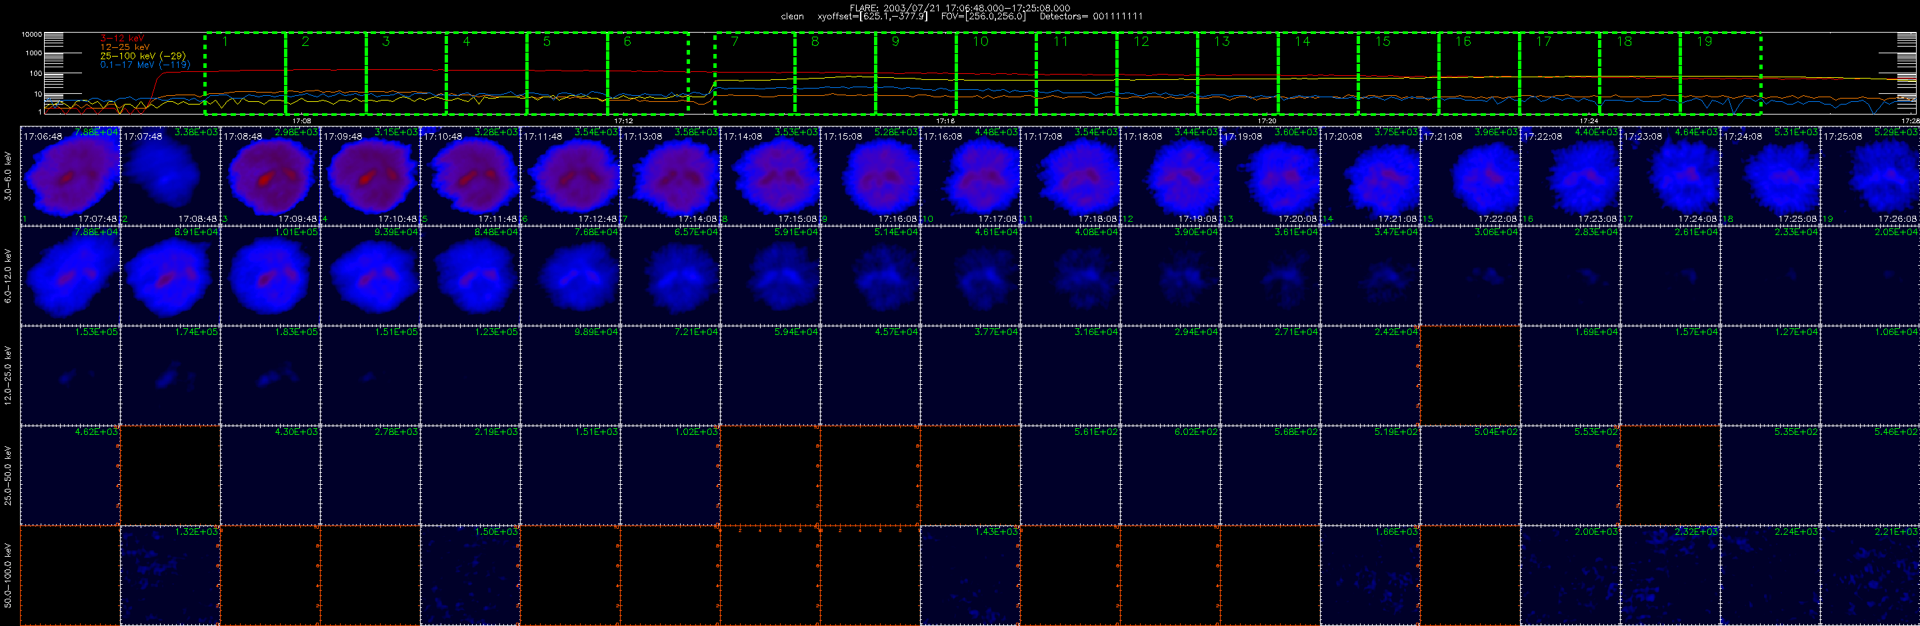The image size is (1920, 626).
Task: Open the 6-12 keV image labeled 3.90E+04
Action: [x=1171, y=276]
